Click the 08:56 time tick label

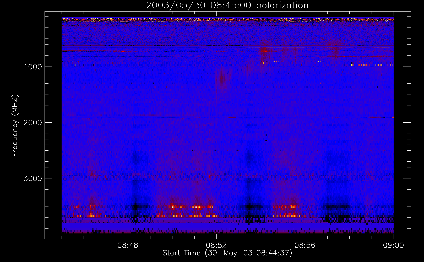pyautogui.click(x=305, y=245)
